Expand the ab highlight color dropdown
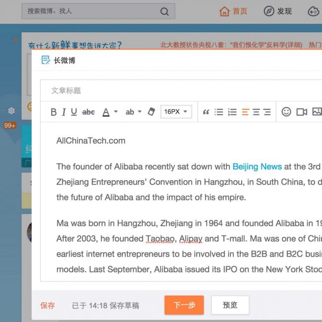The image size is (322, 322). point(140,112)
